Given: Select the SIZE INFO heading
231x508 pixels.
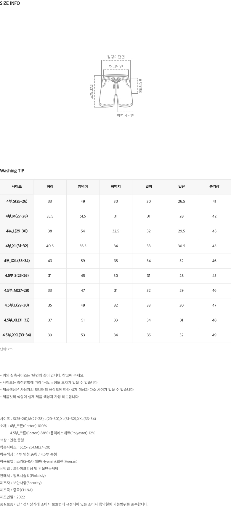Looking at the screenshot, I should pos(10,4).
